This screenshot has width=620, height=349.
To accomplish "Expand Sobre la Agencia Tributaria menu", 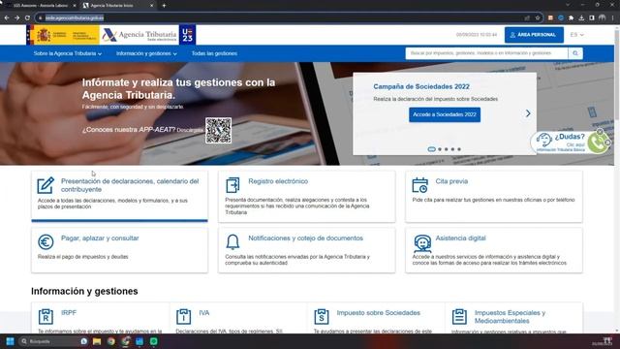I will click(x=68, y=53).
